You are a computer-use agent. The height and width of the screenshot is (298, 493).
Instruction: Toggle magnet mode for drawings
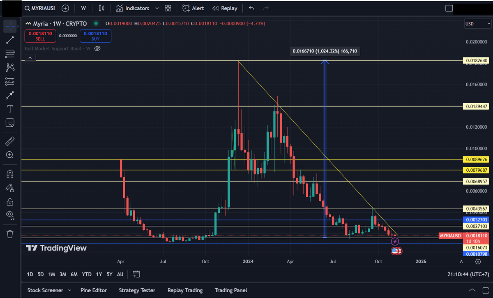click(x=10, y=174)
